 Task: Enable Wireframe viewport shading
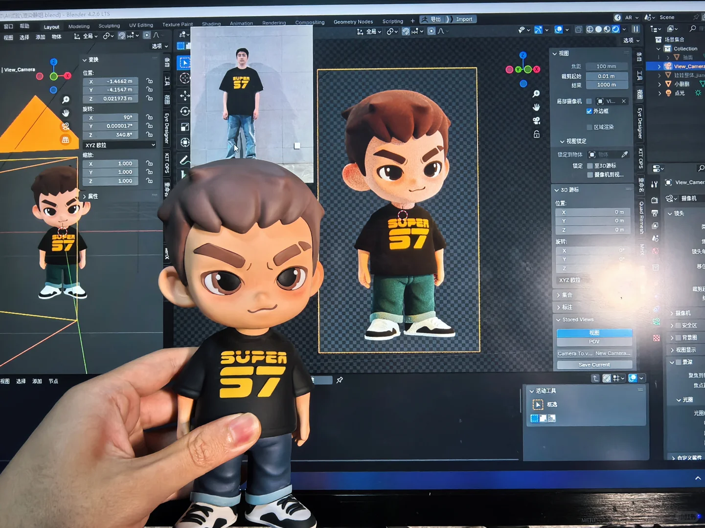pos(590,30)
